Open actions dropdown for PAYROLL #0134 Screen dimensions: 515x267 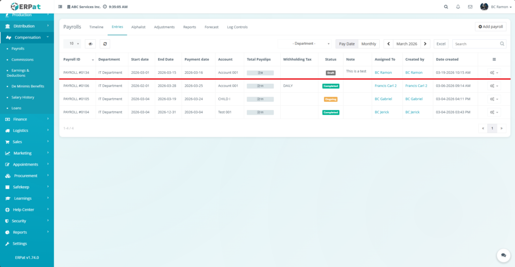[x=494, y=73]
